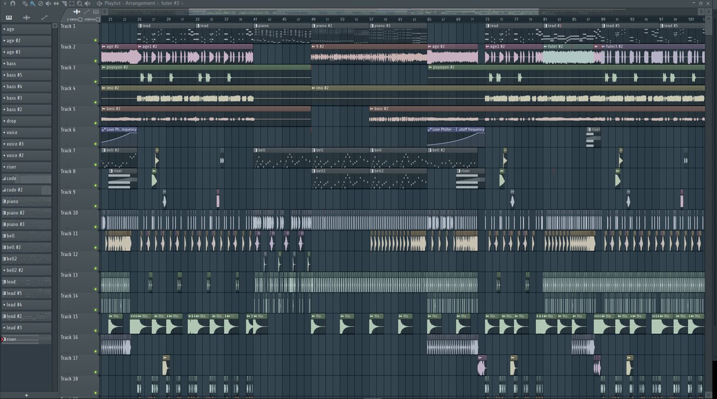The image size is (717, 399).
Task: Open menu of 'age #2' clip on Track 2
Action: (104, 46)
